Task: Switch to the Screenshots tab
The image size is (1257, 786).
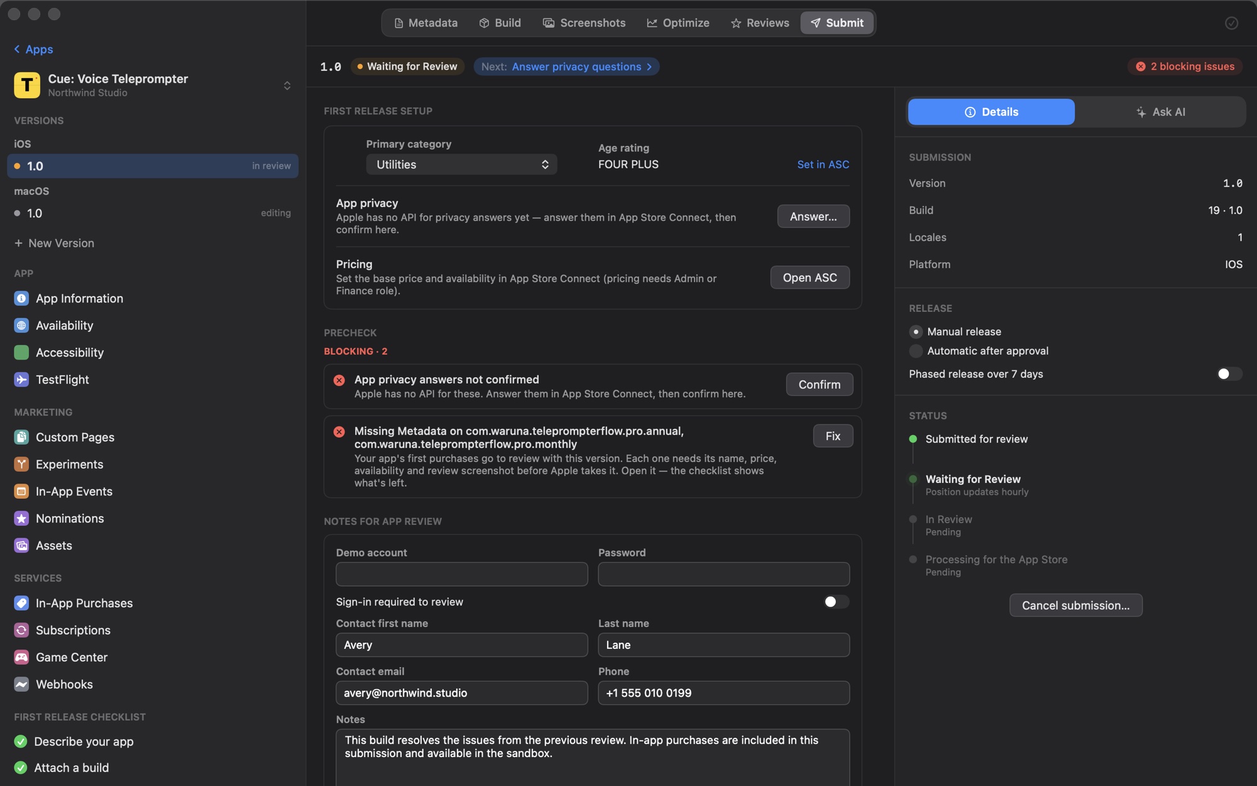Action: (584, 23)
